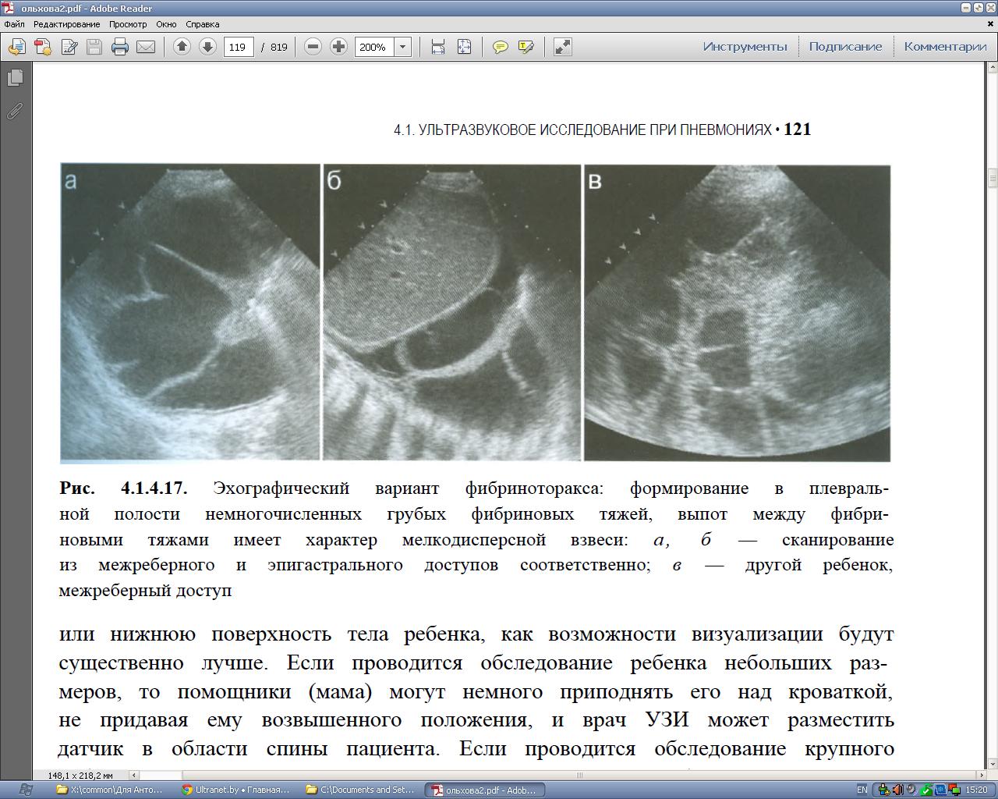Click the Send by email envelope icon
The image size is (998, 799).
(x=146, y=47)
